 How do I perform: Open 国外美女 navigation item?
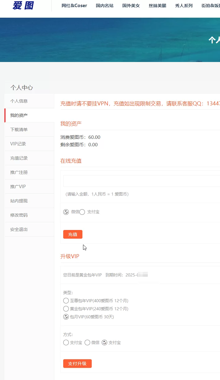131,6
